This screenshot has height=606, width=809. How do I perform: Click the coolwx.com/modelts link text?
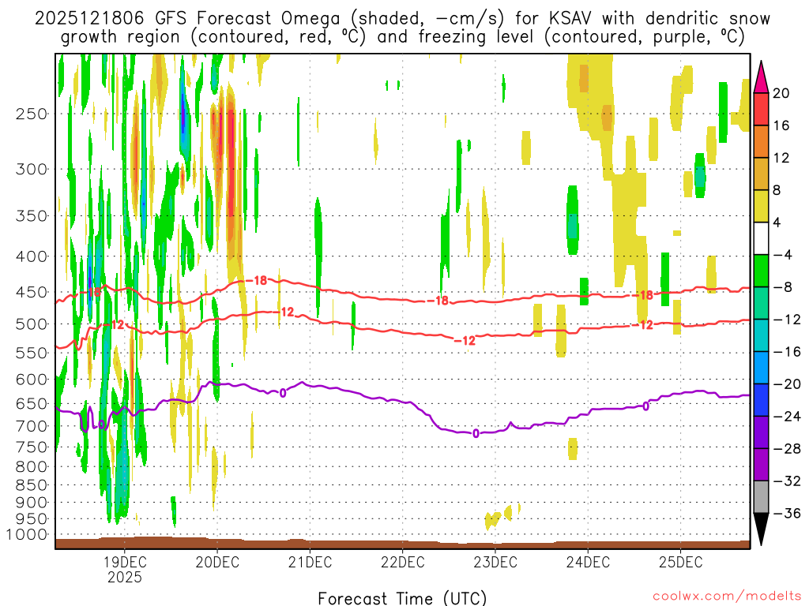point(727,597)
